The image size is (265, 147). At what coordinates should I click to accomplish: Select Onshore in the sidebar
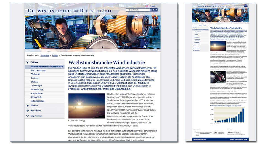pyautogui.click(x=35, y=78)
